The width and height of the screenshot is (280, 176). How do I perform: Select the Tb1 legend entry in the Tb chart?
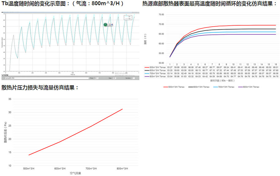(x=128, y=16)
